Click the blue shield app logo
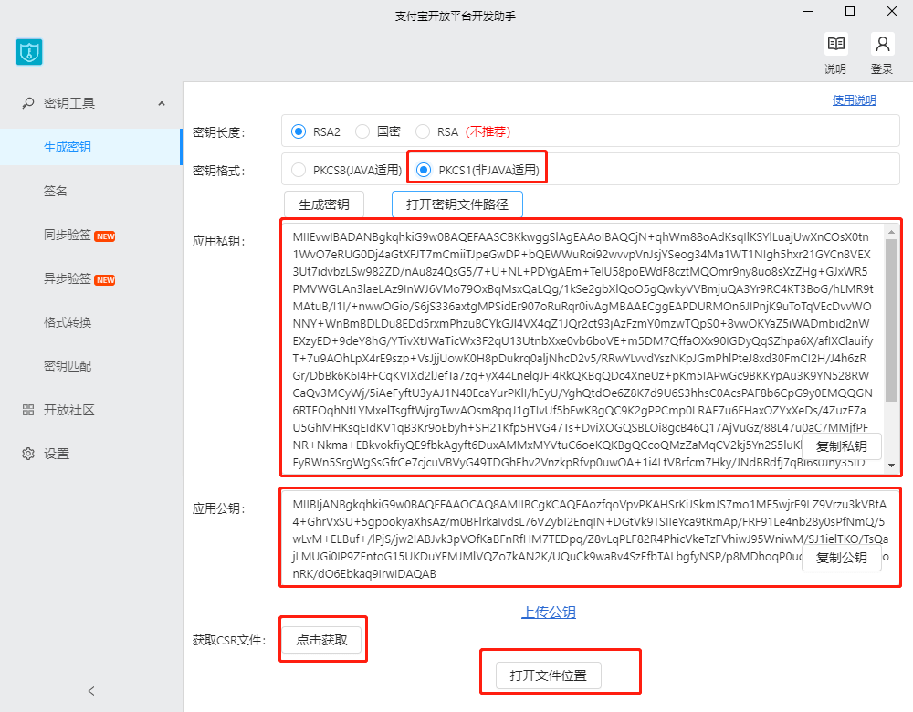Screen dimensions: 913x712 pyautogui.click(x=30, y=52)
